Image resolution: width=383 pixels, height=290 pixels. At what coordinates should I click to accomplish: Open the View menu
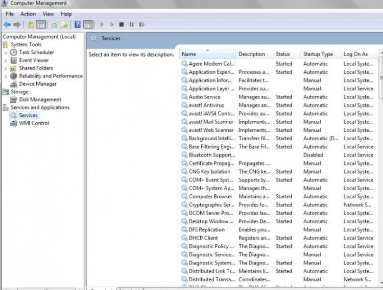[x=48, y=14]
